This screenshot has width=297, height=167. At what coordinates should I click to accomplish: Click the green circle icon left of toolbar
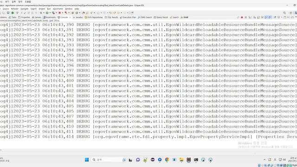pos(13,13)
